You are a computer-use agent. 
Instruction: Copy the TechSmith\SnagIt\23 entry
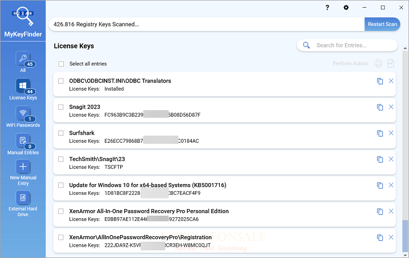(380, 159)
